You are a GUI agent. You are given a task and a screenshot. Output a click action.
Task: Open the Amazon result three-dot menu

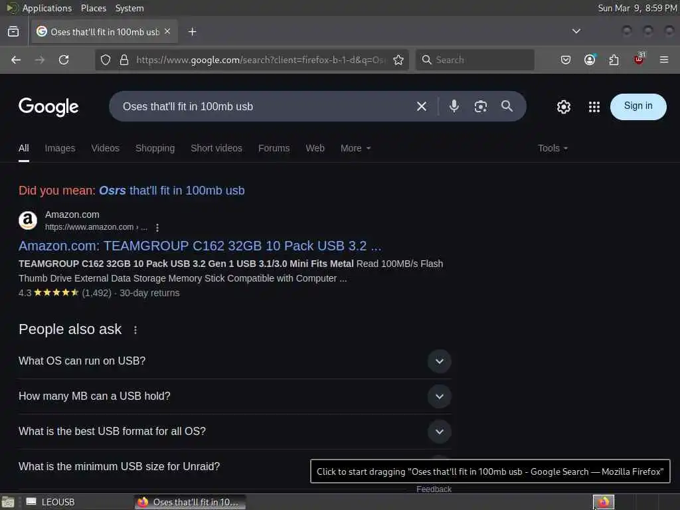pos(157,227)
